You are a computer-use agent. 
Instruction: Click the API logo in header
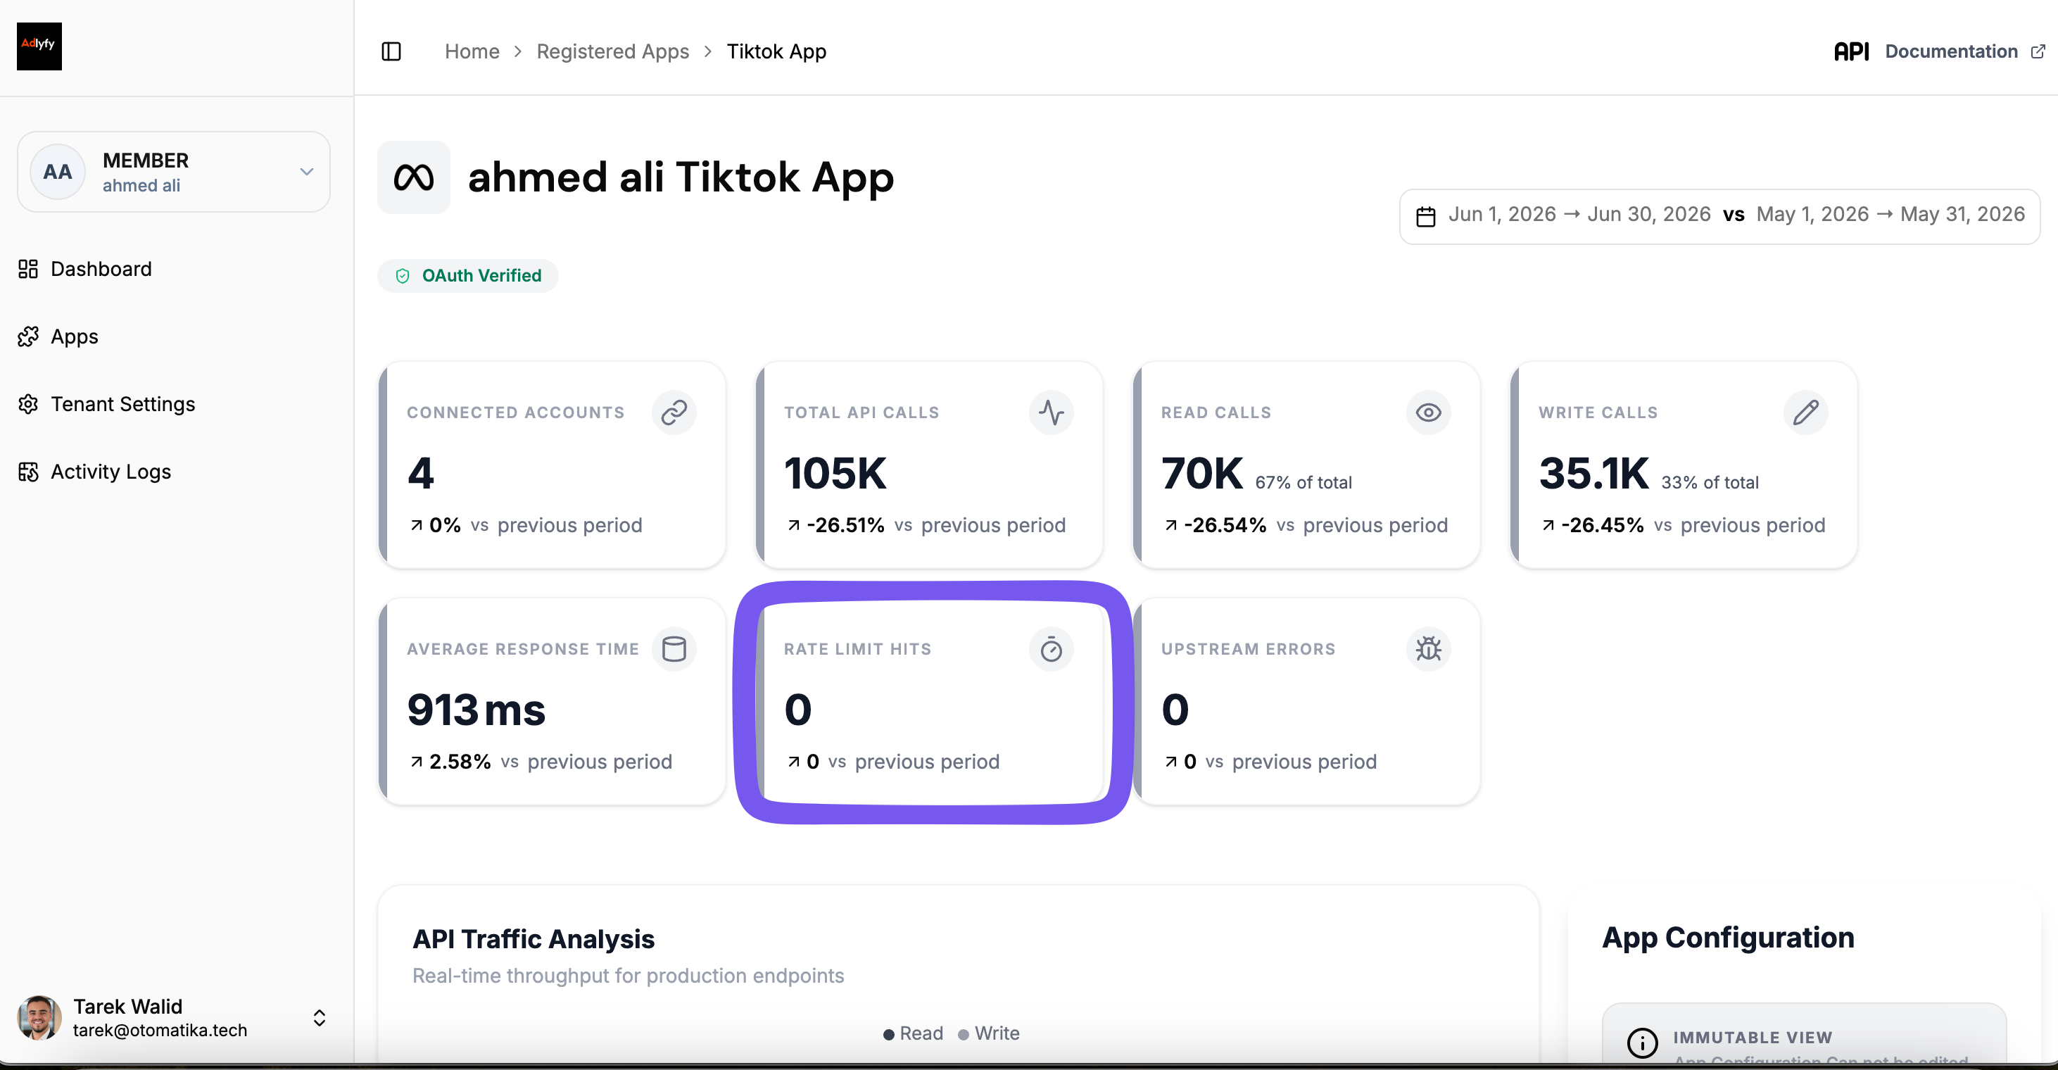tap(1850, 52)
